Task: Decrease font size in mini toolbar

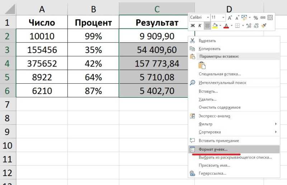Action: (237, 18)
